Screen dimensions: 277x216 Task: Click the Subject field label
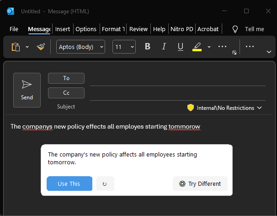coord(66,107)
